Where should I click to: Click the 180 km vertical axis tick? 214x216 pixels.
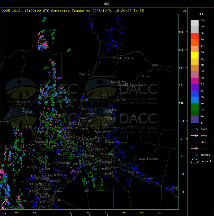pos(181,32)
